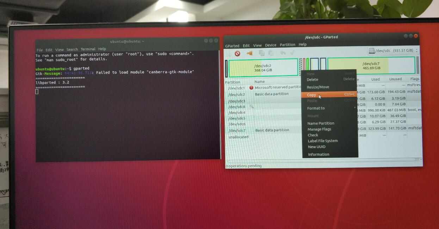The height and width of the screenshot is (229, 439).
Task: Click the 0 operations pending status text
Action: tap(244, 166)
